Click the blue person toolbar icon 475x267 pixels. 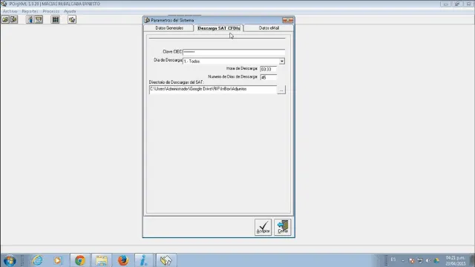pyautogui.click(x=30, y=20)
